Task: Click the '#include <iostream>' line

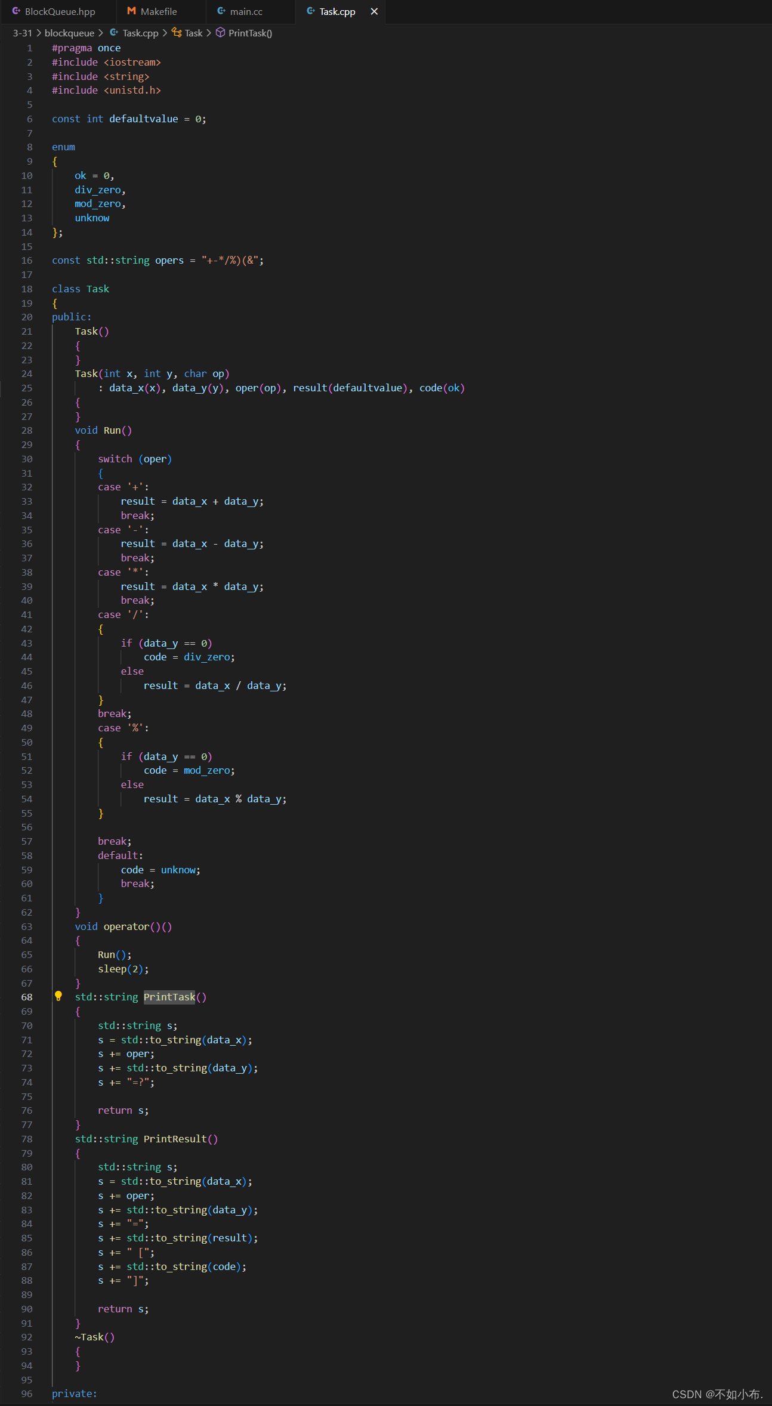Action: [106, 62]
